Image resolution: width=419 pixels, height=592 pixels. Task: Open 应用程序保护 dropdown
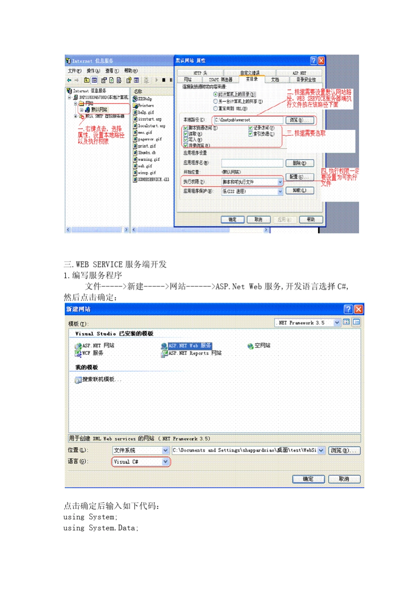tap(280, 191)
